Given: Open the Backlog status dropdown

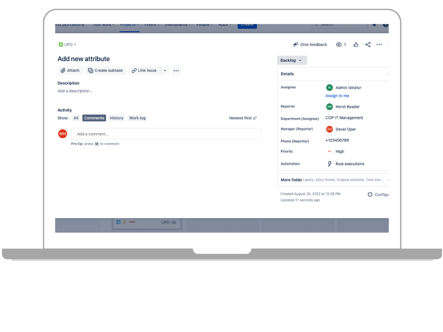Looking at the screenshot, I should [x=292, y=61].
